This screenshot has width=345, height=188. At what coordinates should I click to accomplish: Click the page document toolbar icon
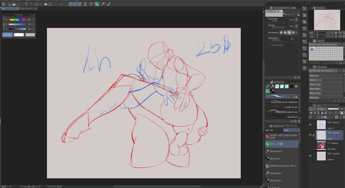pyautogui.click(x=85, y=4)
